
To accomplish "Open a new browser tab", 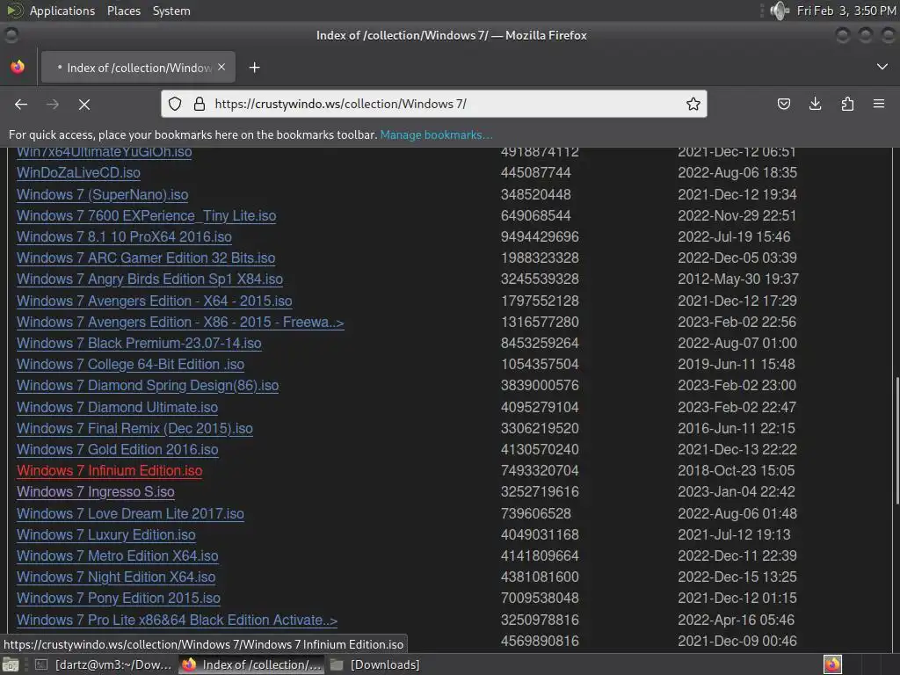I will click(x=254, y=68).
